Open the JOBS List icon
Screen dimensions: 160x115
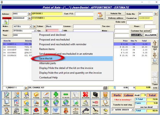click(16, 95)
